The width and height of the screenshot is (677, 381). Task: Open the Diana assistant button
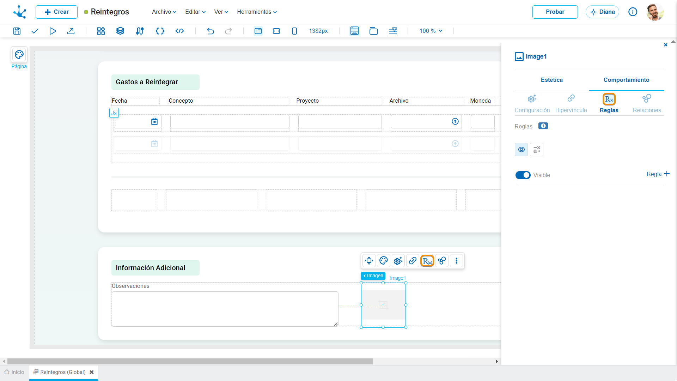point(602,12)
